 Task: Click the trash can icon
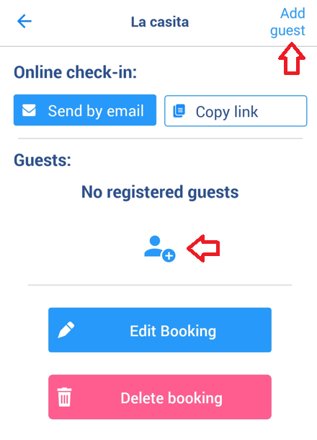[64, 397]
